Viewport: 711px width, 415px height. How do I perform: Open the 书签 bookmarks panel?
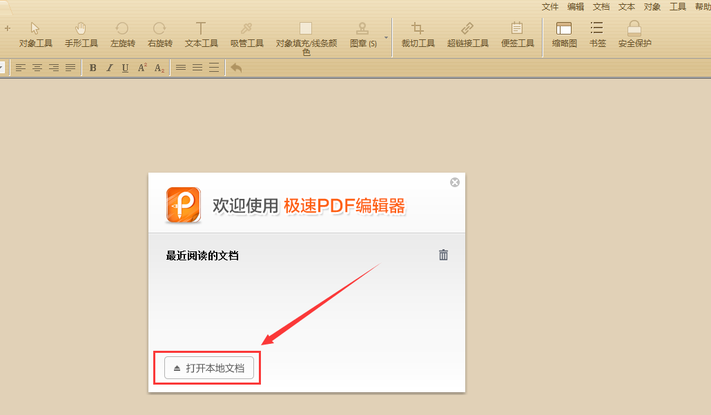[597, 35]
